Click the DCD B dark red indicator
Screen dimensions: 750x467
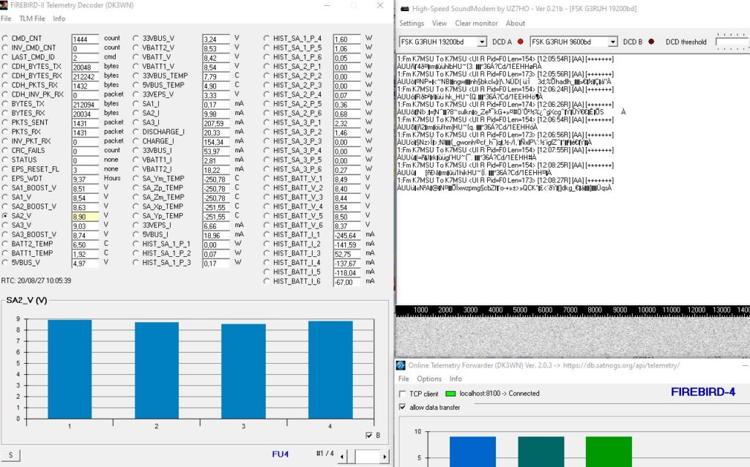pyautogui.click(x=651, y=42)
